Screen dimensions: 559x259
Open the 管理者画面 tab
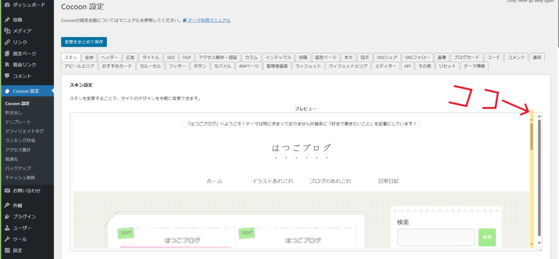pos(277,66)
